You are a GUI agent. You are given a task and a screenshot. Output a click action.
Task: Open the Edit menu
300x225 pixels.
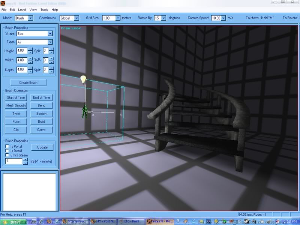12,10
